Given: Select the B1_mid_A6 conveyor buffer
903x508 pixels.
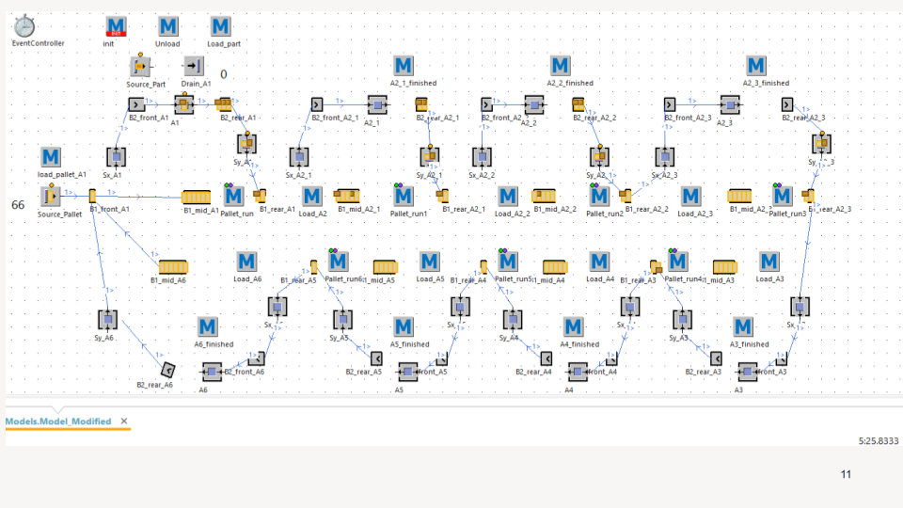Looking at the screenshot, I should click(x=173, y=266).
